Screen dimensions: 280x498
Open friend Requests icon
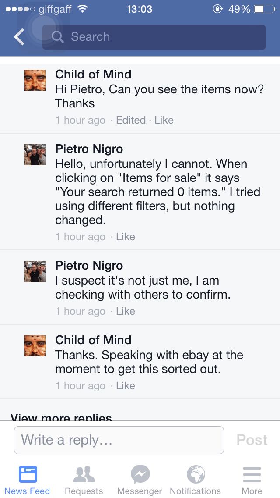84,474
